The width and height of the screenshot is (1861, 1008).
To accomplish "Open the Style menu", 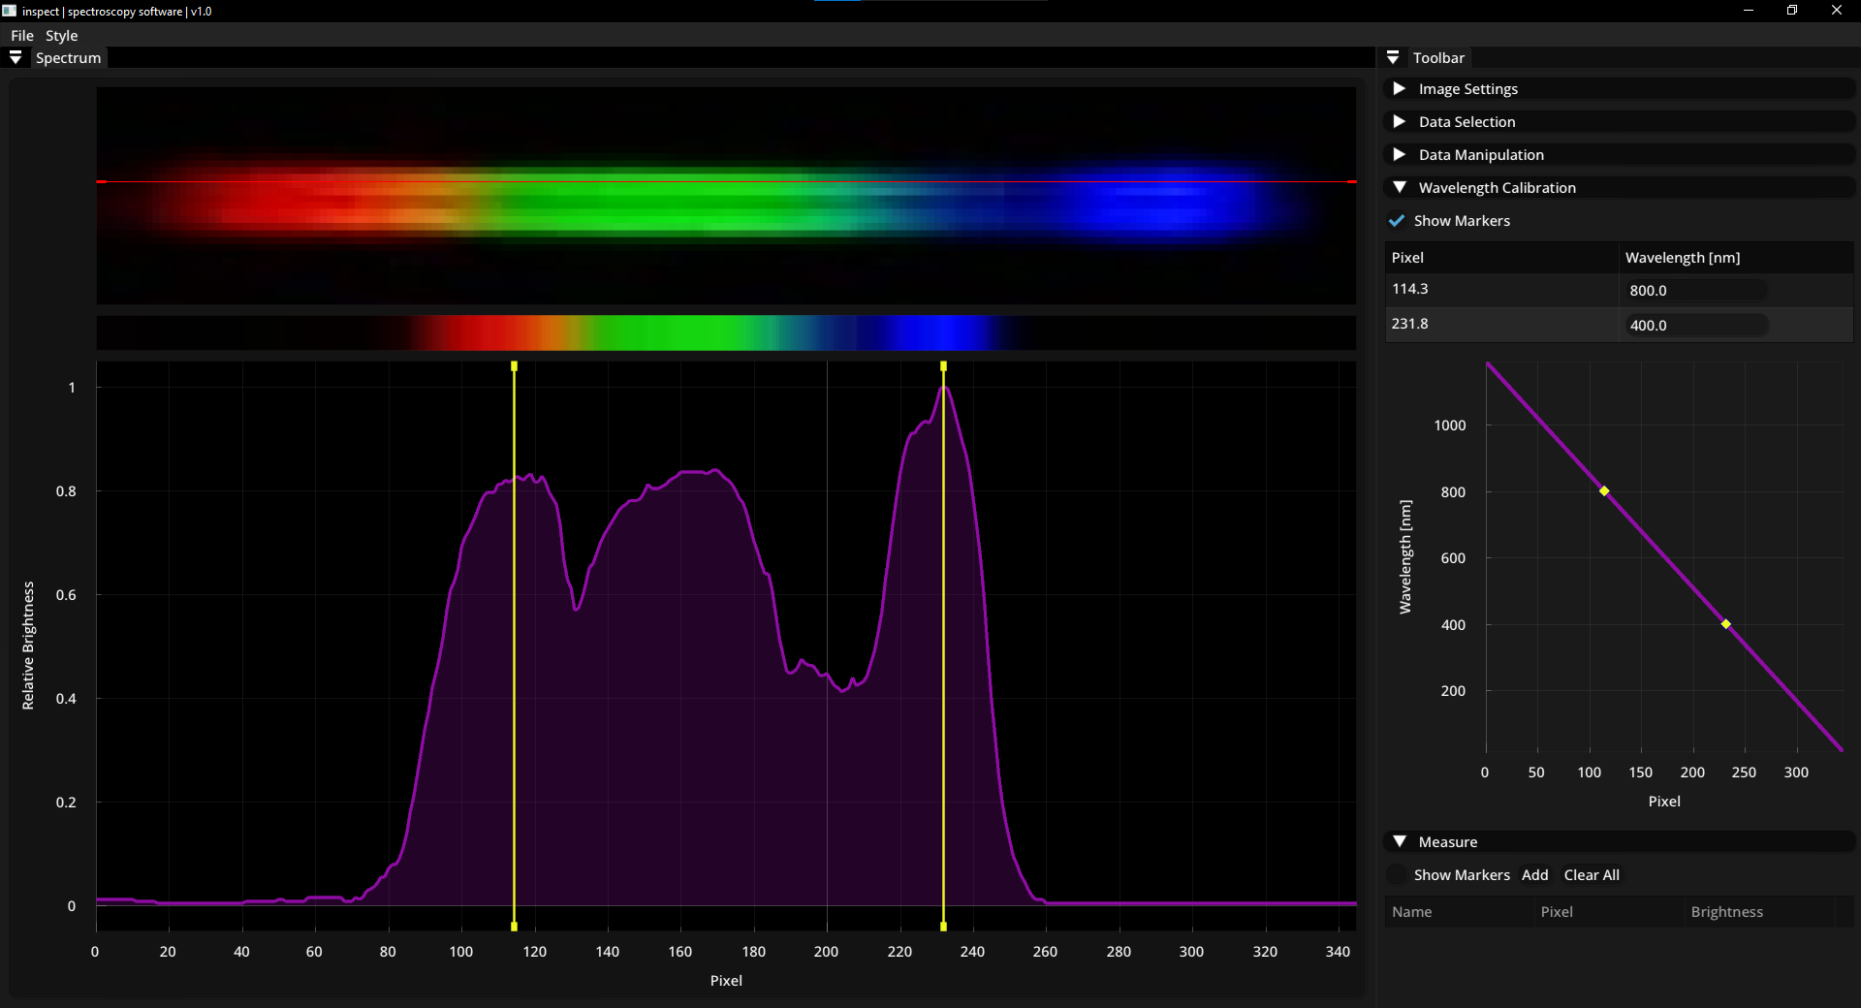I will [62, 36].
